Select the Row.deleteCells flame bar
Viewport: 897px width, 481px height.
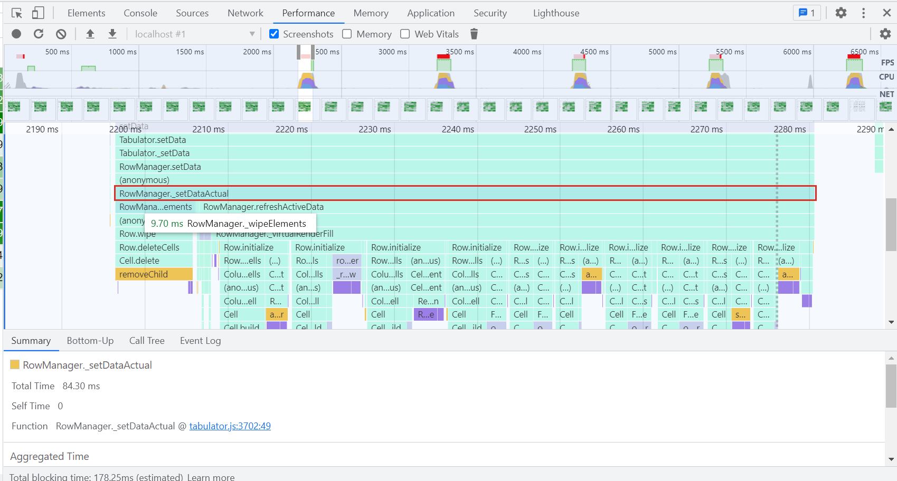[154, 247]
